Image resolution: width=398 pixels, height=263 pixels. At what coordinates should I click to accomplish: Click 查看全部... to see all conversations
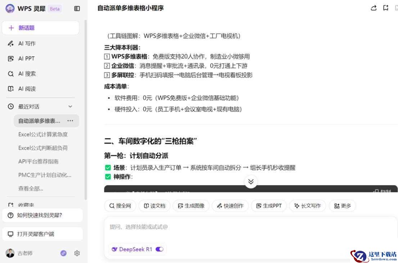[x=31, y=189]
